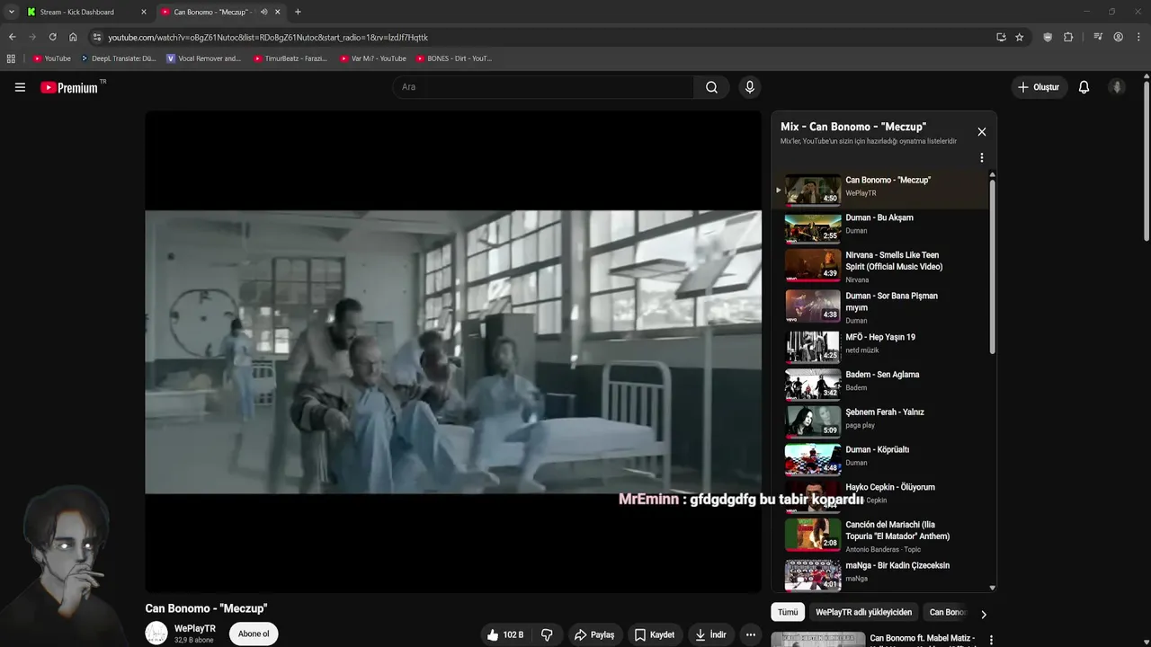1151x647 pixels.
Task: Open Var Mı? - YouTube bookmark
Action: click(373, 58)
